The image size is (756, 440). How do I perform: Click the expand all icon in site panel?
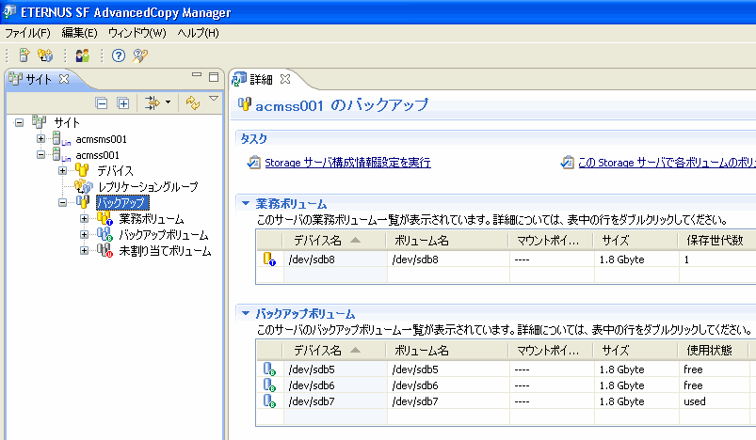(x=123, y=102)
